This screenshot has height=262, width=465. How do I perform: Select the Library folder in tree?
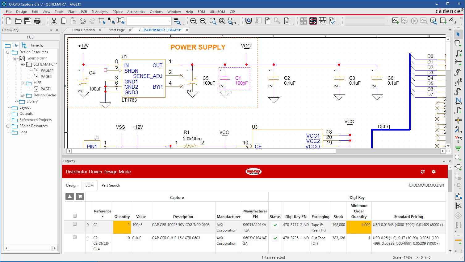click(x=32, y=101)
